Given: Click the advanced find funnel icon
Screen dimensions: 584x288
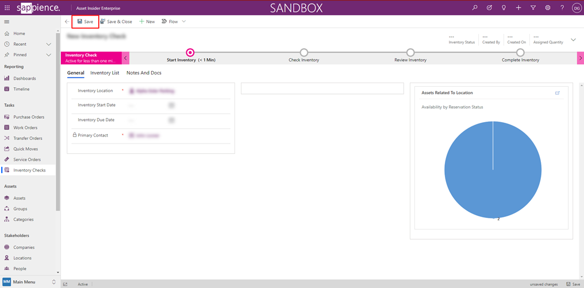Looking at the screenshot, I should point(533,7).
